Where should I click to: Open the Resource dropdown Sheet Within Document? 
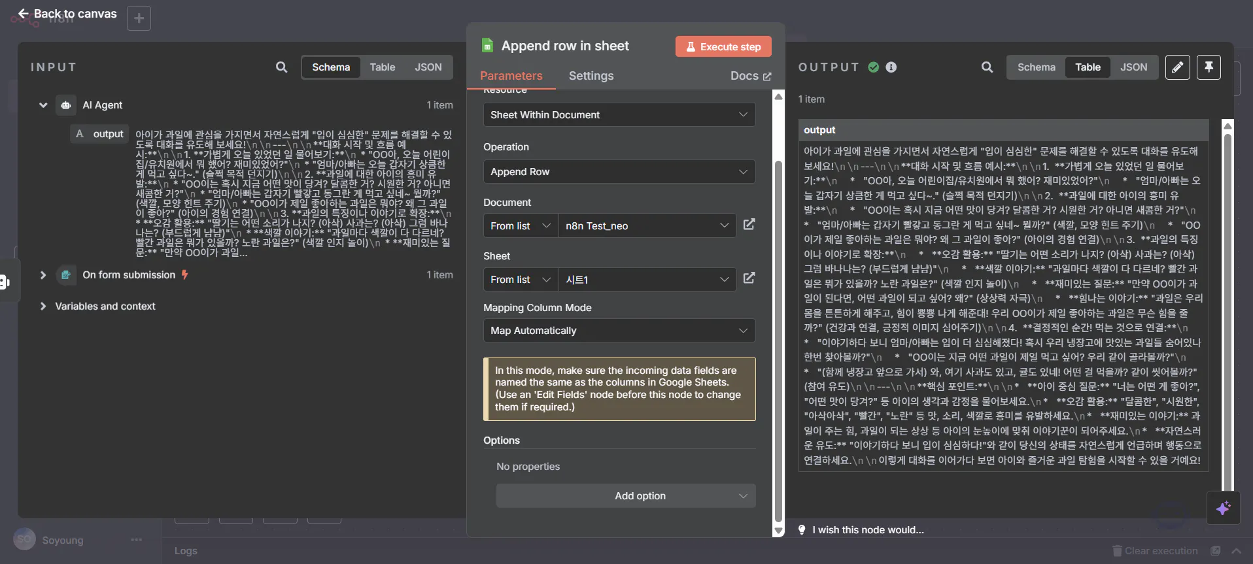[619, 114]
